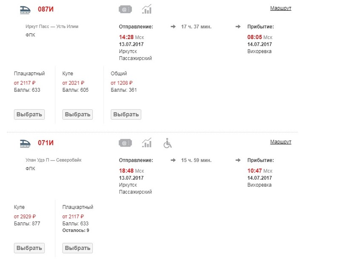Click e-ticket icon for train 071И
The image size is (349, 259).
click(x=125, y=143)
